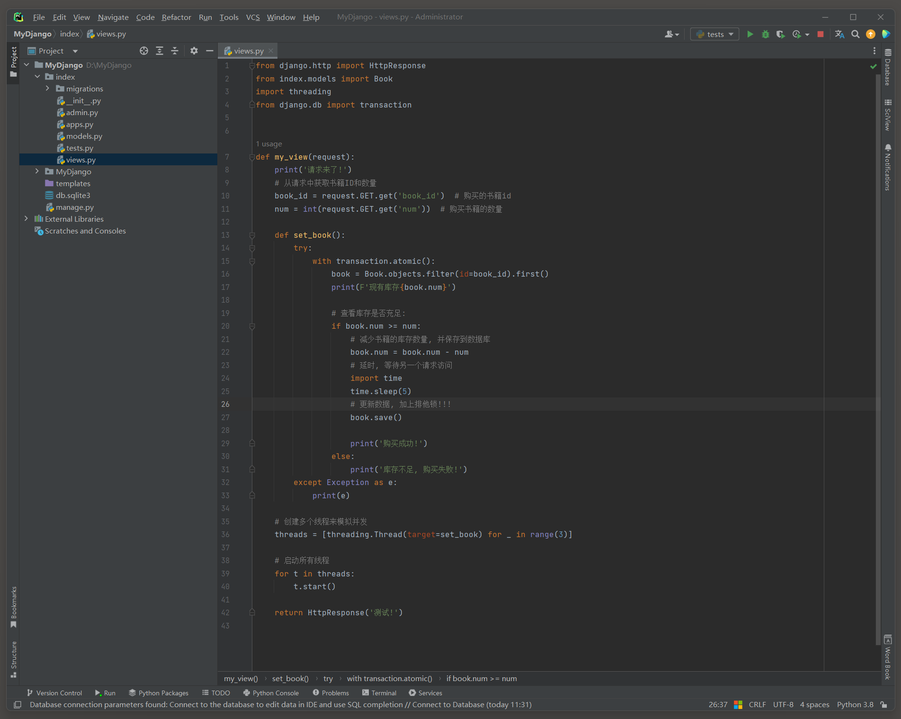901x719 pixels.
Task: Open Version Control tool window
Action: [54, 692]
